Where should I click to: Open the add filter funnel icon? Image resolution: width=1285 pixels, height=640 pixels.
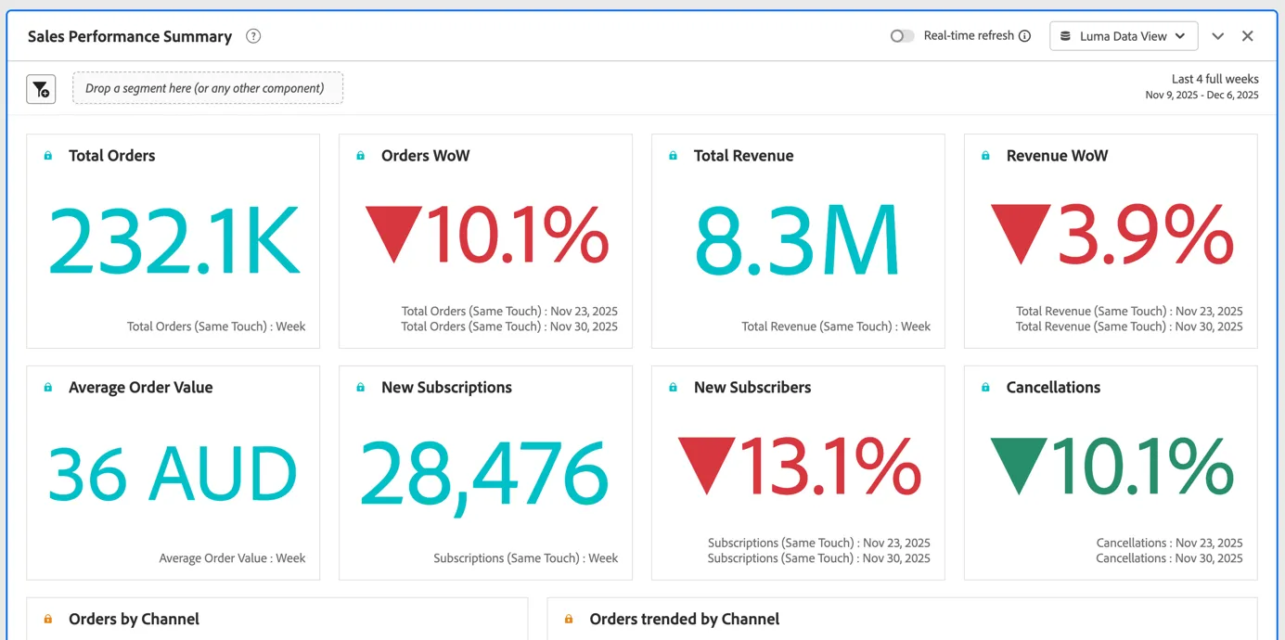click(x=41, y=89)
